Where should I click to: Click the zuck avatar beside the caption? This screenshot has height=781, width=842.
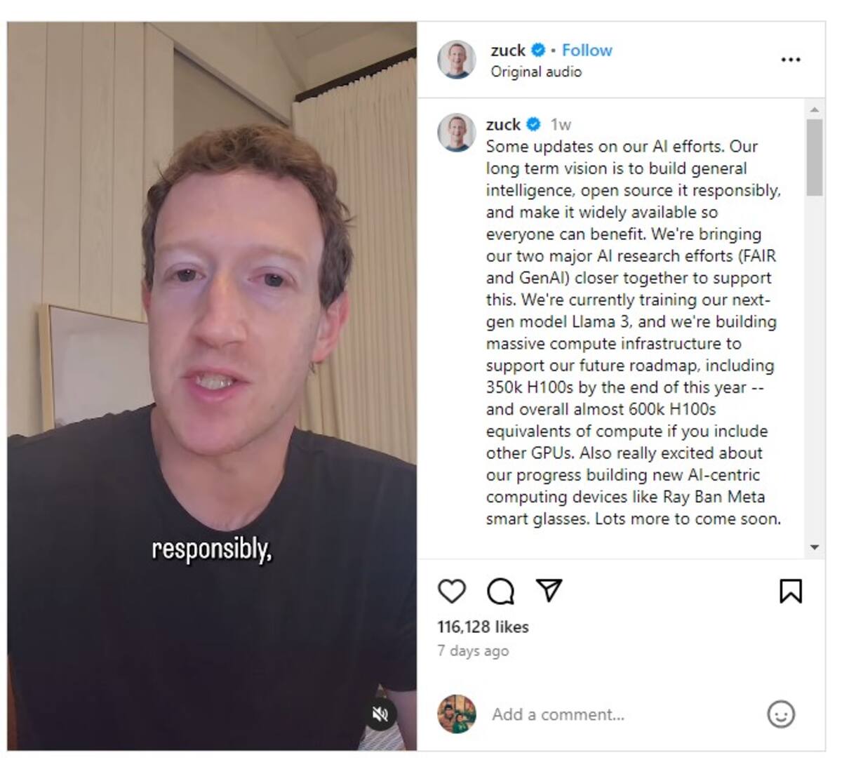457,132
